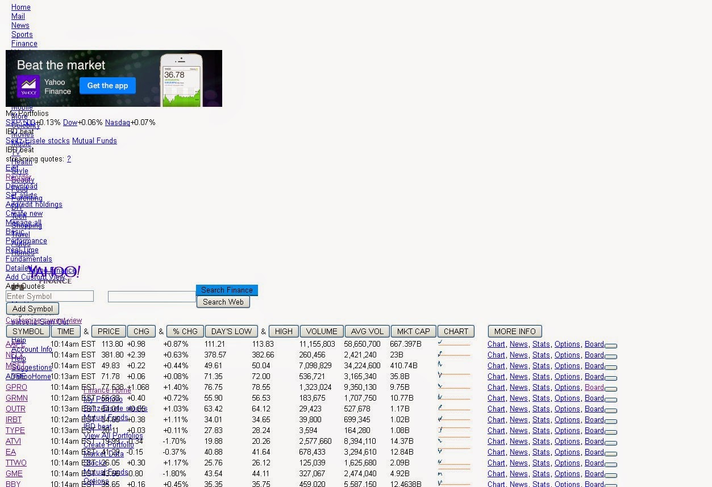Click the Yahoo Finance logo above Add Quotes
The image size is (712, 487).
55,274
